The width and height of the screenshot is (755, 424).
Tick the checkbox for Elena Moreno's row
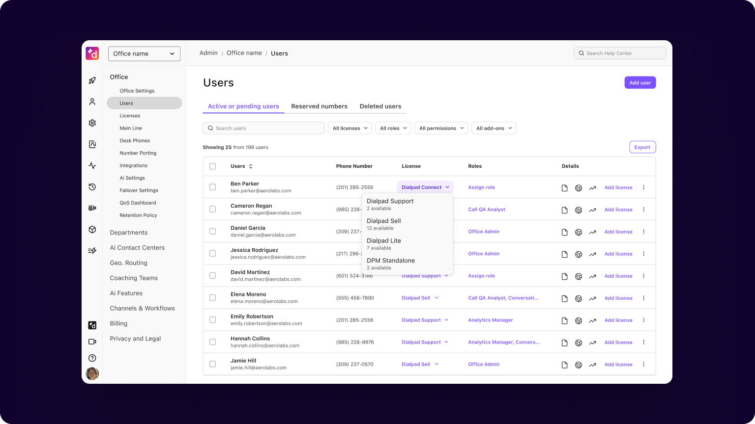click(x=213, y=297)
